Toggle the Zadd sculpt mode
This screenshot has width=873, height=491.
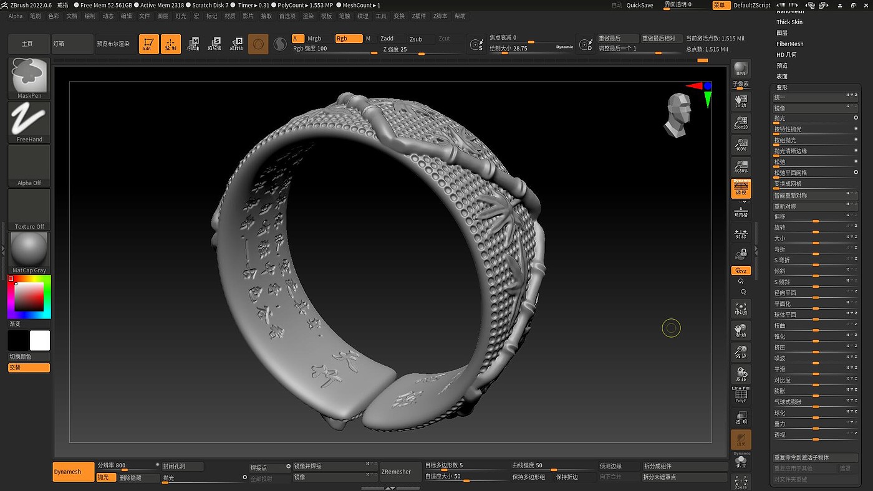[387, 39]
